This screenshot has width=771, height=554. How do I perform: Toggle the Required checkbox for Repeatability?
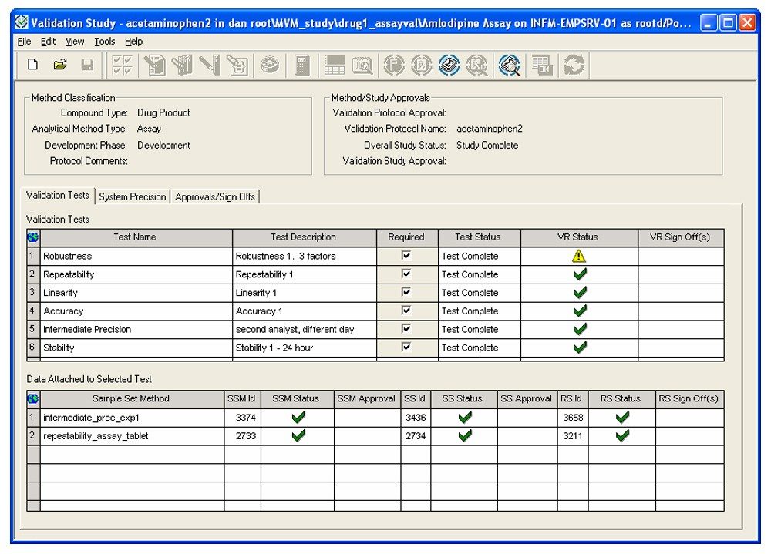coord(406,274)
